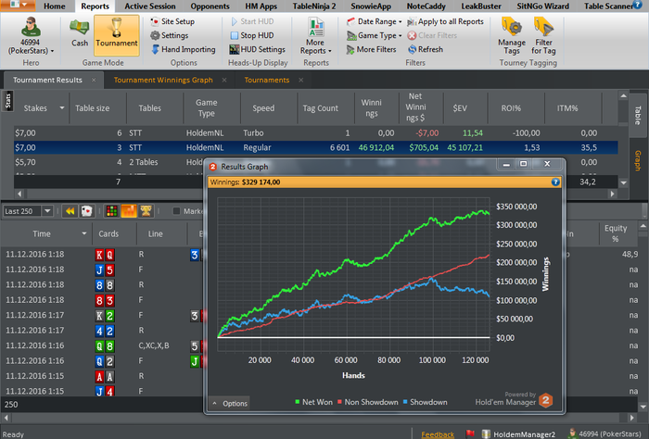
Task: Sort by ROI% column header
Action: [511, 107]
